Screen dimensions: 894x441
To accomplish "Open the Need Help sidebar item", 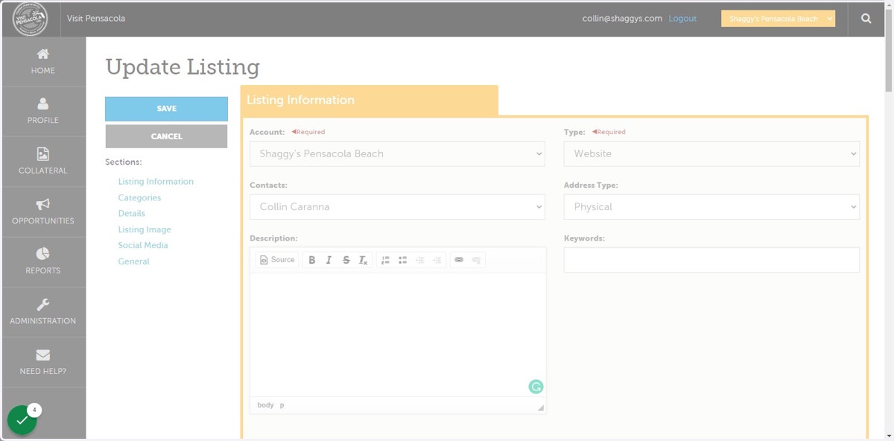I will (x=43, y=362).
